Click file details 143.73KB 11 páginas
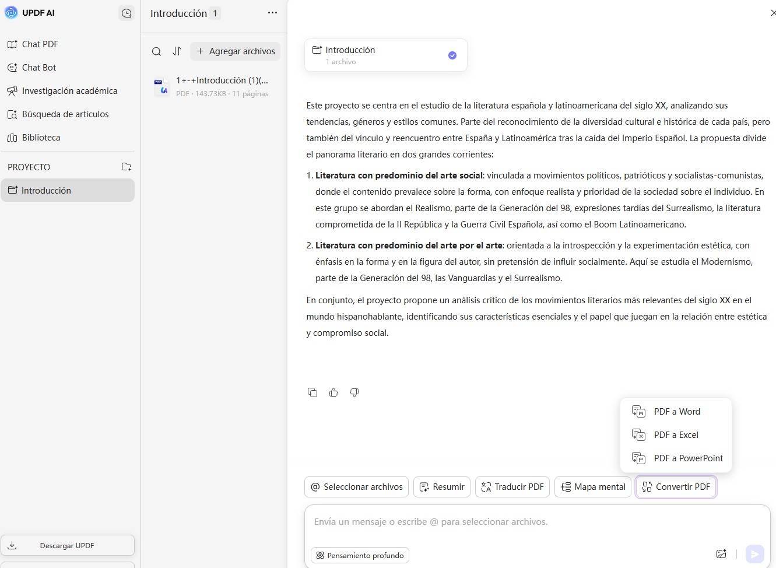The height and width of the screenshot is (568, 776). [222, 94]
